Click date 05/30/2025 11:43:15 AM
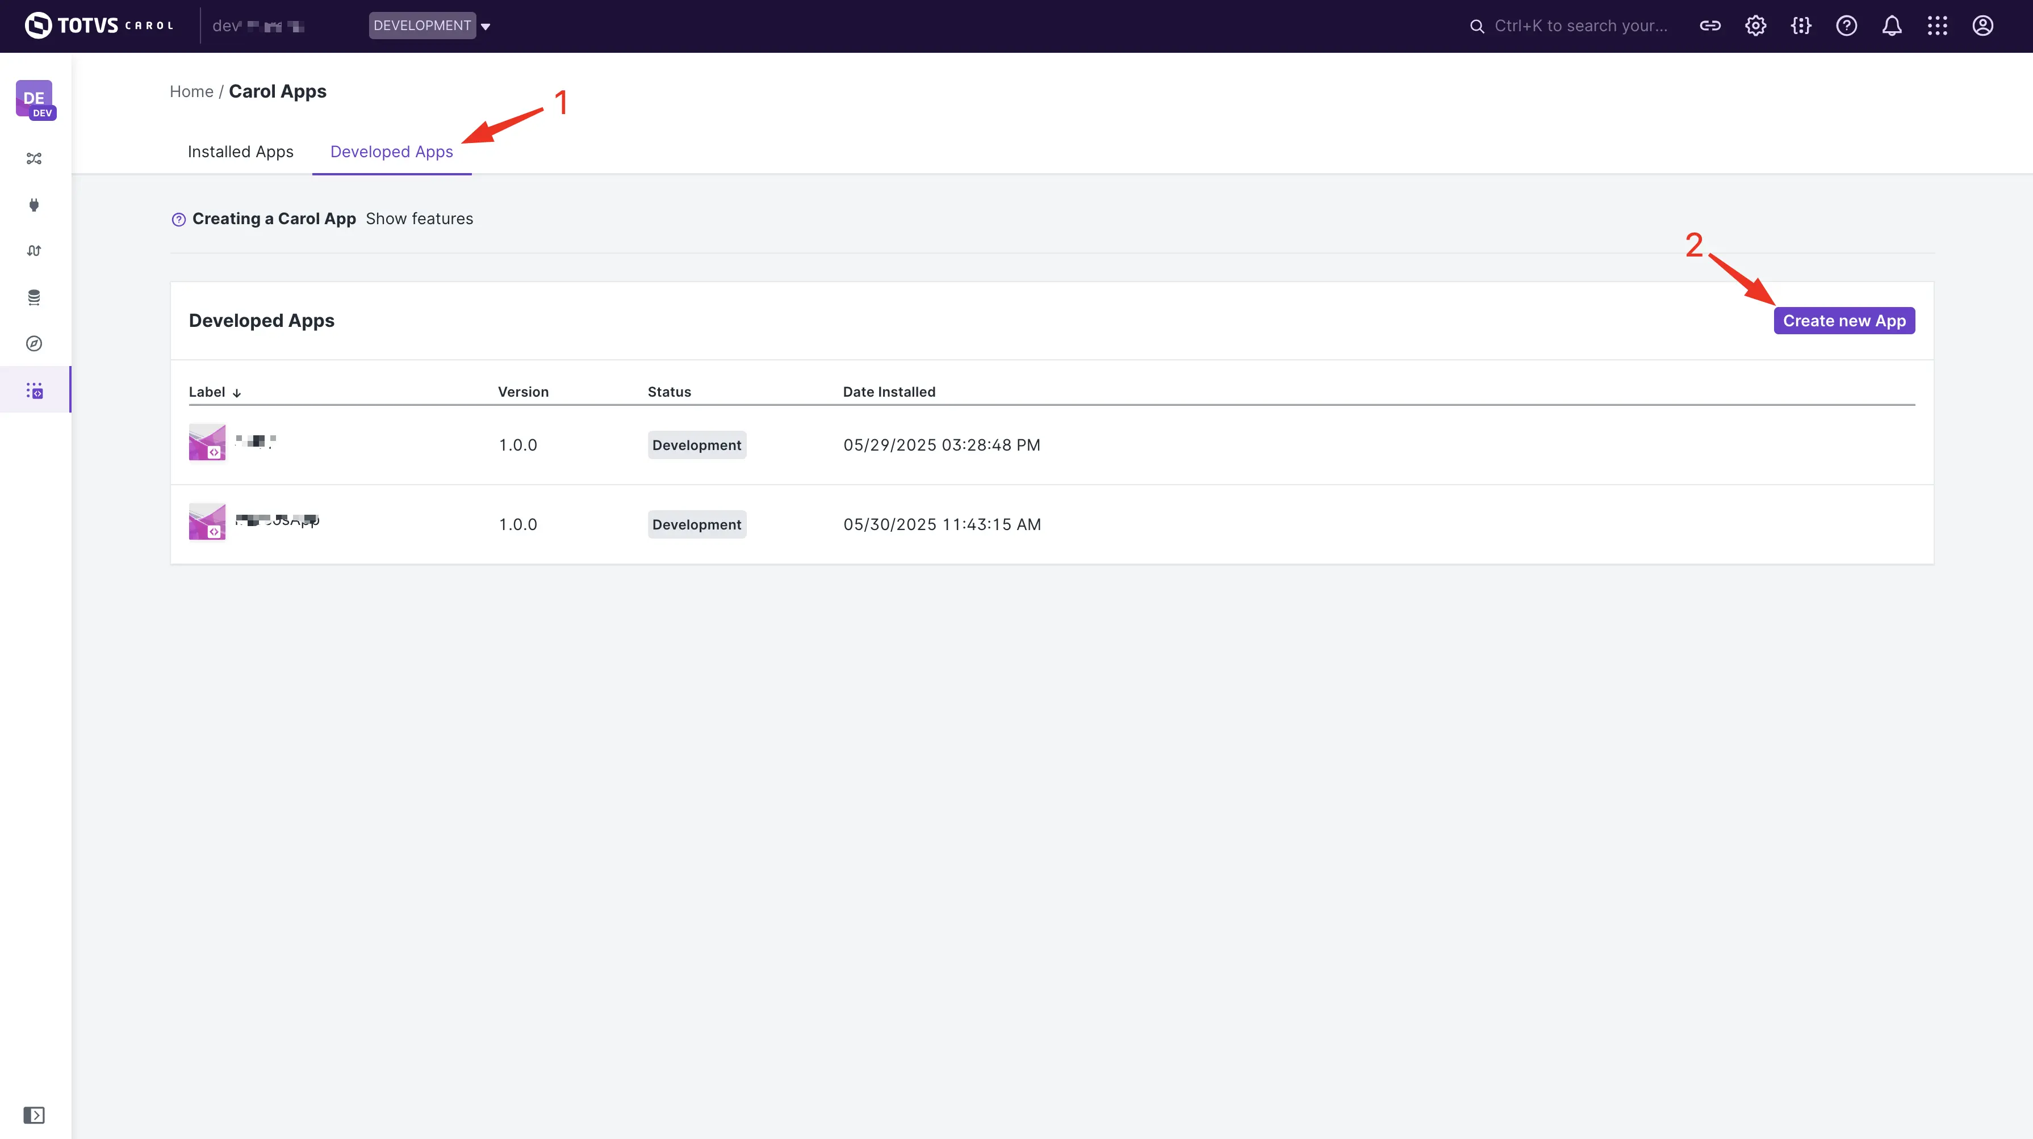 point(942,524)
